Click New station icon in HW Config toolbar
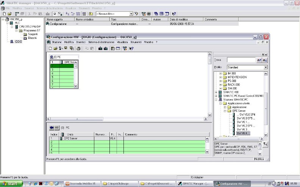 coord(50,48)
